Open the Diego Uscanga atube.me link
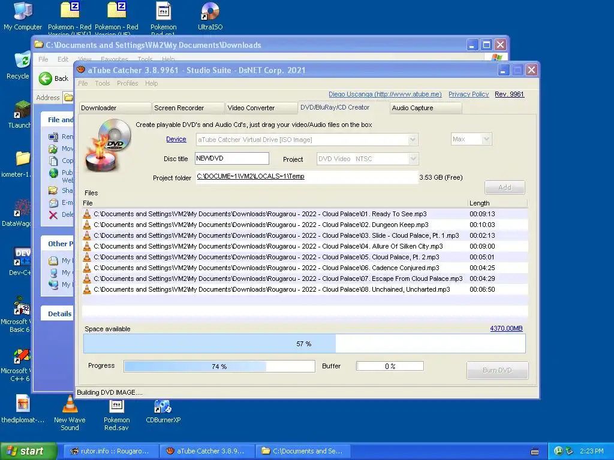The image size is (614, 460). [385, 94]
